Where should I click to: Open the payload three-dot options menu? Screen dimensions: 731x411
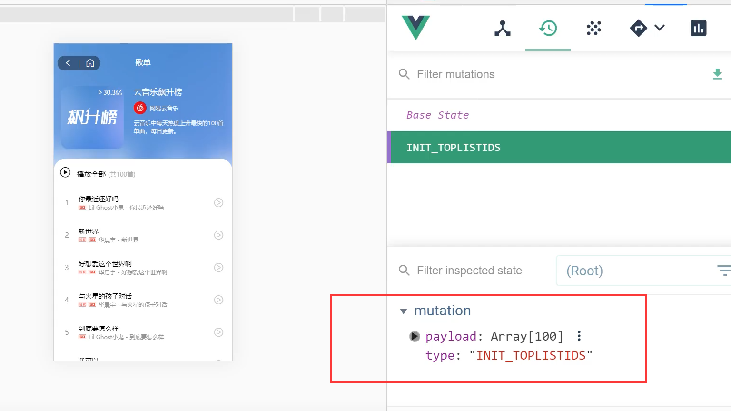(x=579, y=336)
